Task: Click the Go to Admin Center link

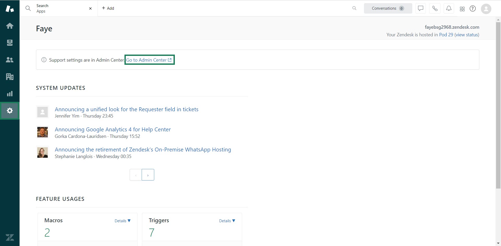Action: tap(149, 60)
